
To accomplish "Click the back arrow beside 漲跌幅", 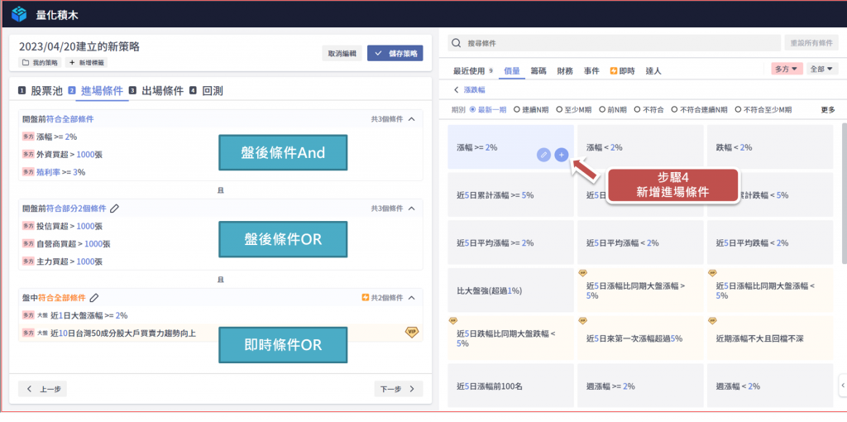I will pyautogui.click(x=456, y=89).
